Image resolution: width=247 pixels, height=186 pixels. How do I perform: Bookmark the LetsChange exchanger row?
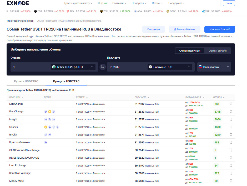231,104
